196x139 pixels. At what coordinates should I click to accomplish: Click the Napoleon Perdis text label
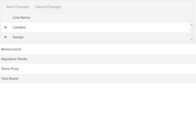[x=14, y=59]
